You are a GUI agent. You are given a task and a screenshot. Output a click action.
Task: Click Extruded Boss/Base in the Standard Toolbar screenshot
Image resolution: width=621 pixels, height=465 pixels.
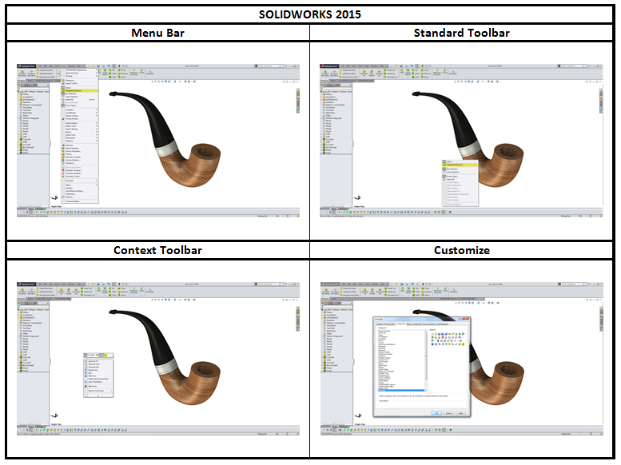[325, 74]
